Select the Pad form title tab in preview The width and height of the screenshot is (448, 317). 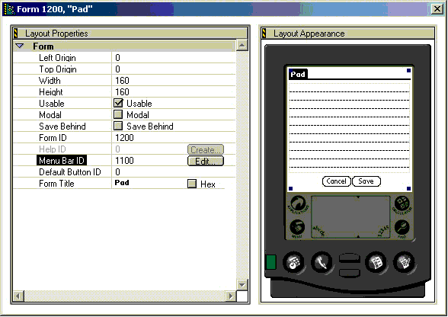coord(298,75)
